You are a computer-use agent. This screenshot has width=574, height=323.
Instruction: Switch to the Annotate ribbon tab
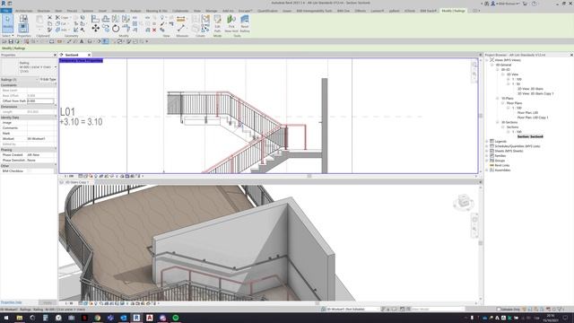(117, 11)
